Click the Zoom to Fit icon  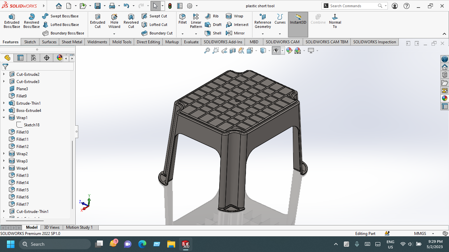[x=207, y=51]
